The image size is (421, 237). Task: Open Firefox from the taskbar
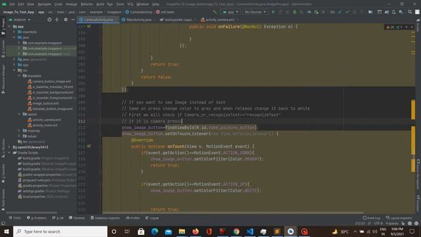(195, 231)
